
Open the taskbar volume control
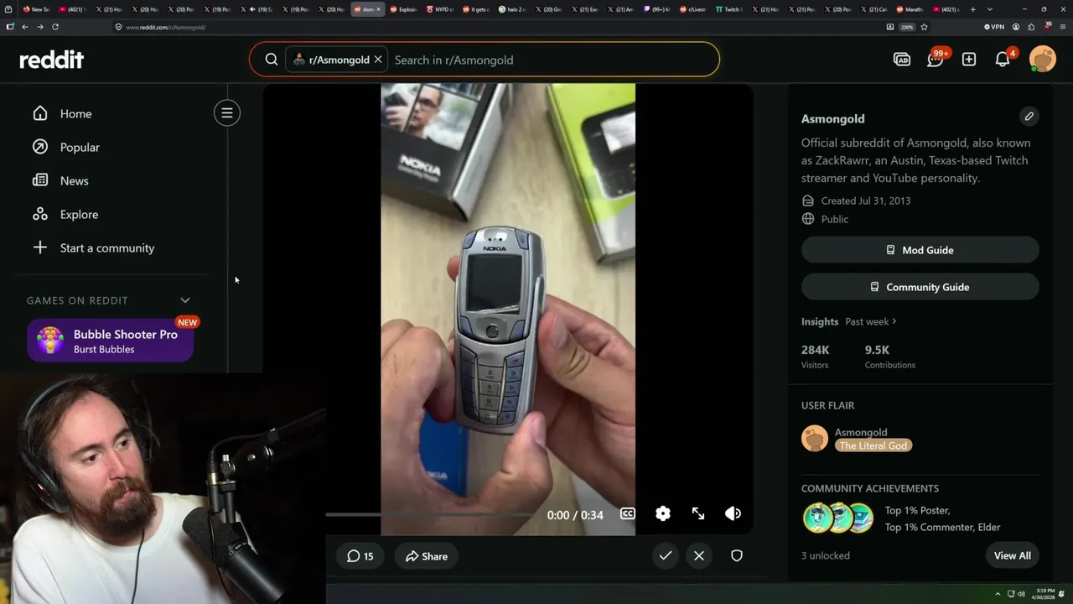pos(1021,594)
